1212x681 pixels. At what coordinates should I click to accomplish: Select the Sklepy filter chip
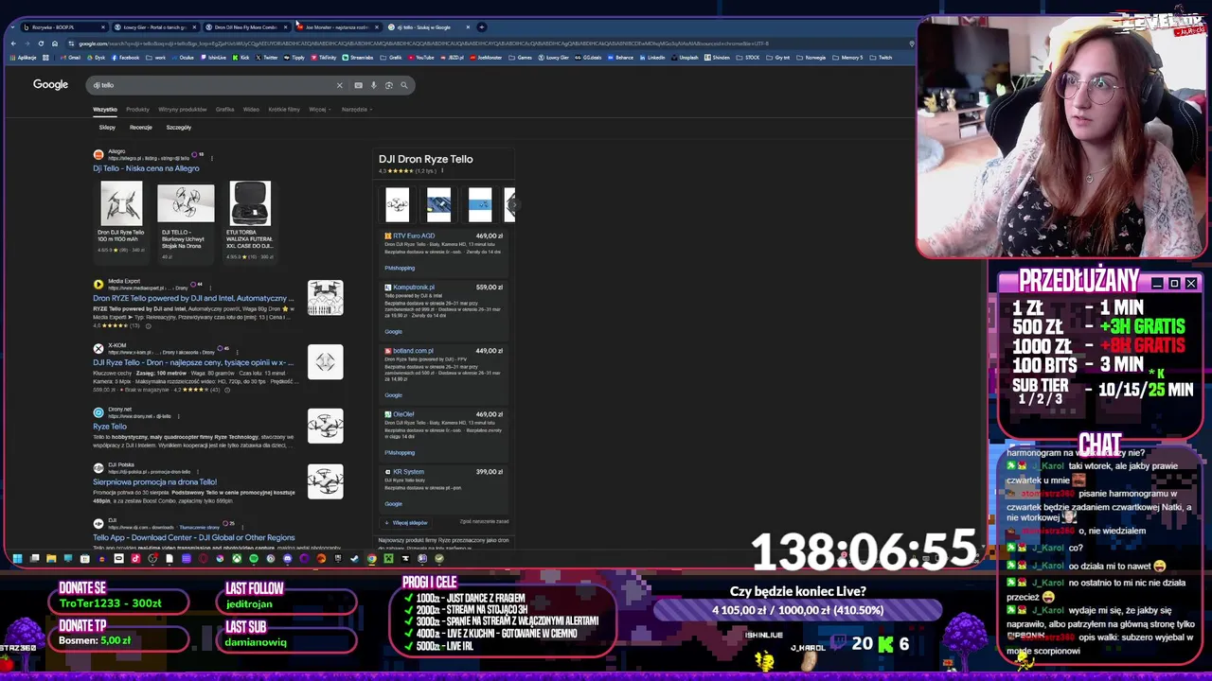[107, 128]
